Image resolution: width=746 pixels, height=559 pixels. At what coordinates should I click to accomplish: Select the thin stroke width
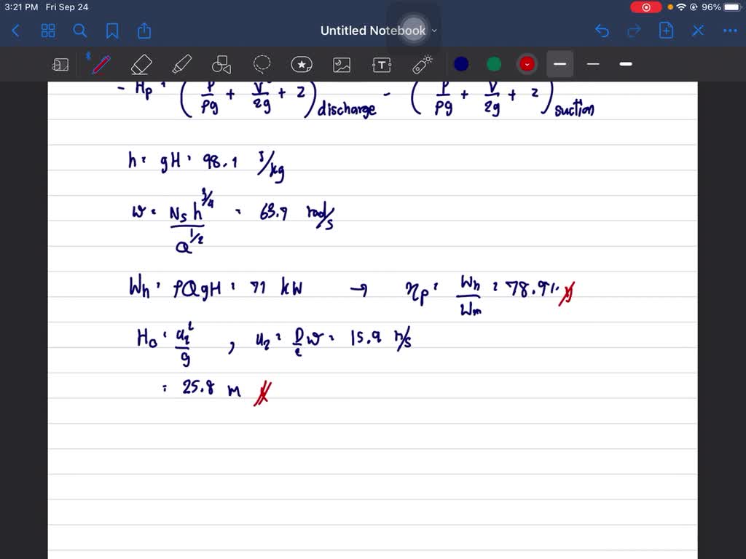592,64
